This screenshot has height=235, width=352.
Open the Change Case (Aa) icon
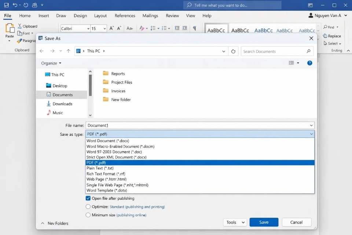[129, 28]
